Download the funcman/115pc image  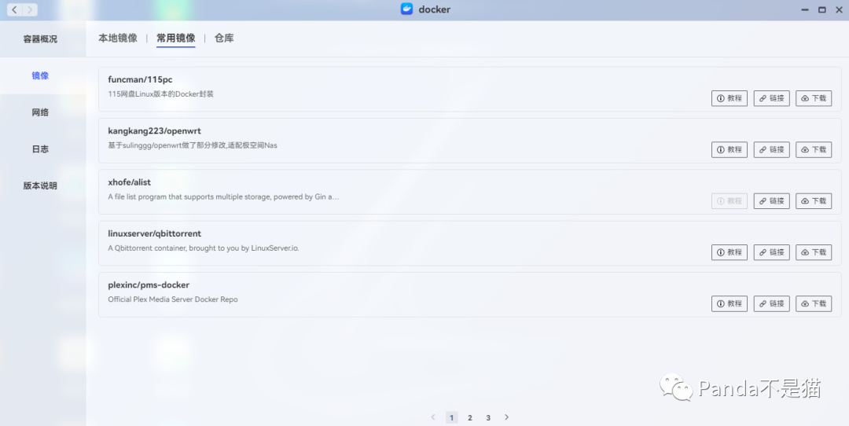[x=814, y=98]
